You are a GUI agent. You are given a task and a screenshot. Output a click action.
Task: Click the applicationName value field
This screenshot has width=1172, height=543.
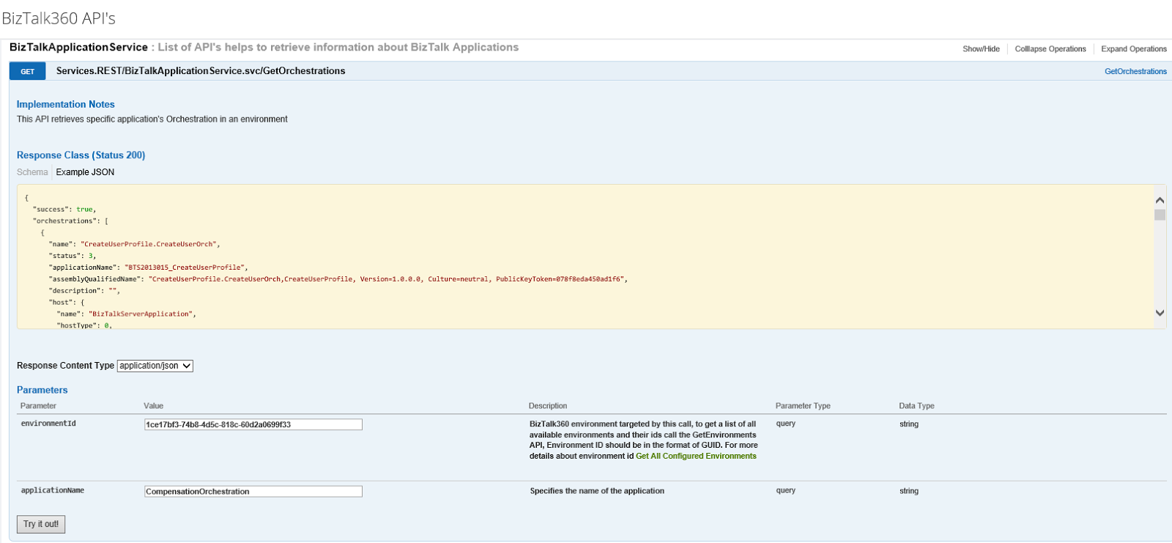tap(253, 491)
